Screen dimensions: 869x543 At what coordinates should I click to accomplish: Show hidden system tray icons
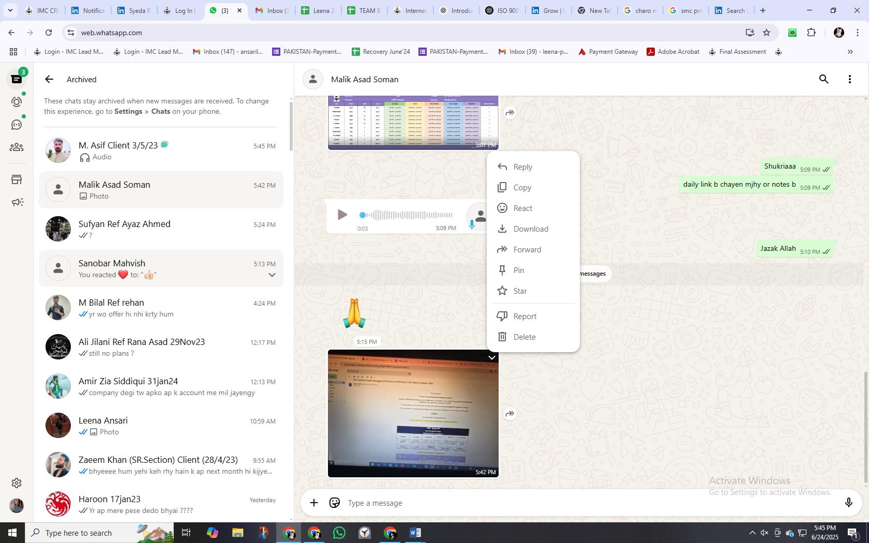752,533
